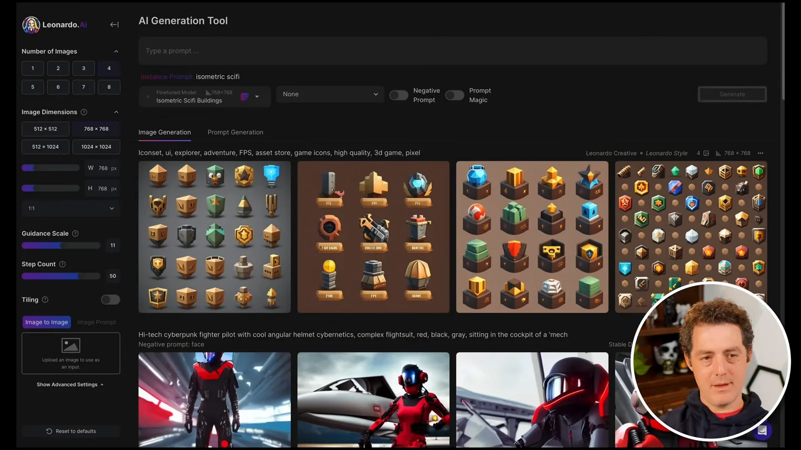
Task: Click the Upload an image drop area text
Action: click(x=71, y=363)
